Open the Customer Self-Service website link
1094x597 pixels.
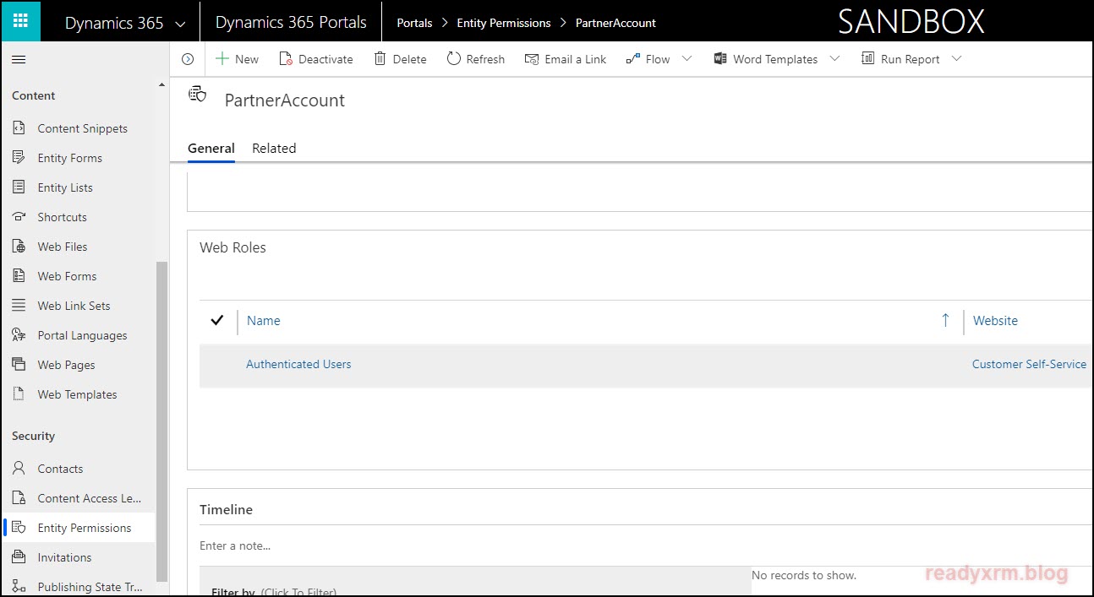(1029, 365)
